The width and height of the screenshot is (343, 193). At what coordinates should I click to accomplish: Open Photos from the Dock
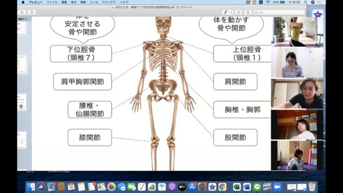(111, 187)
